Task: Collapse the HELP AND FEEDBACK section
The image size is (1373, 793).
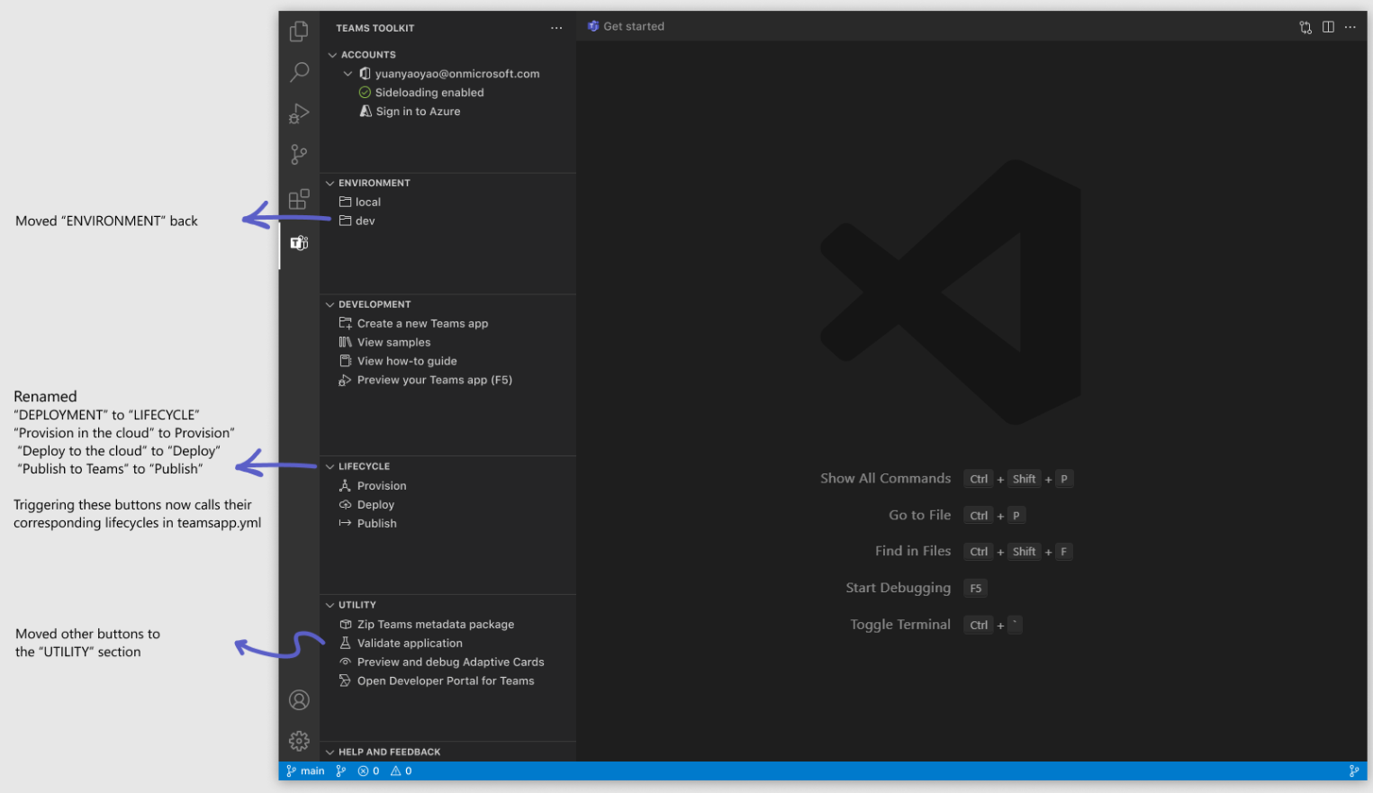Action: [x=330, y=752]
